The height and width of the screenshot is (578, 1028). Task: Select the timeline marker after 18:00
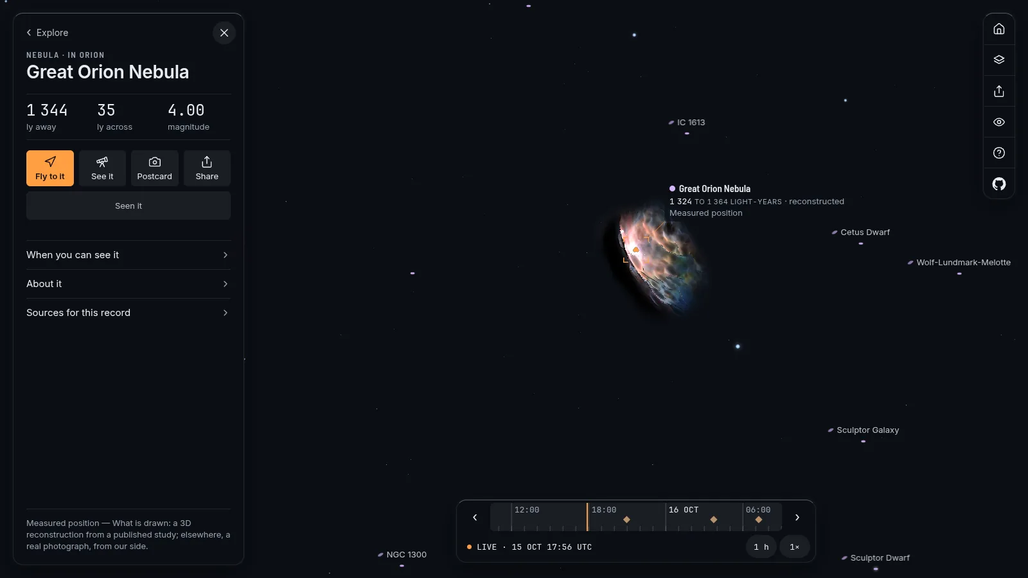626,520
